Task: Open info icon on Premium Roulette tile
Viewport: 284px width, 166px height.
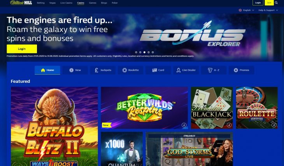Action: click(274, 125)
